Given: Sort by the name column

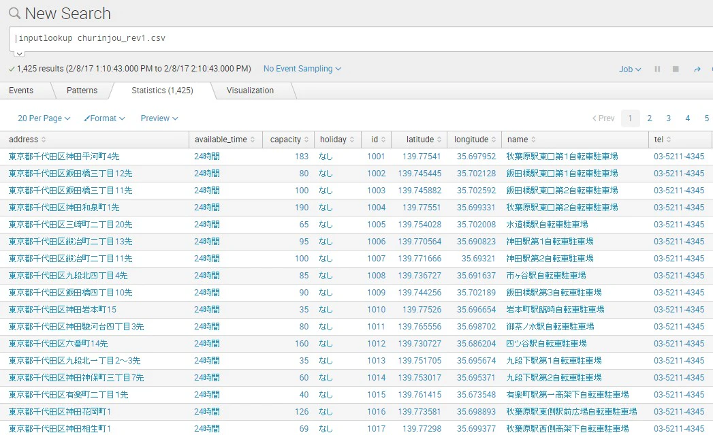Looking at the screenshot, I should click(522, 140).
